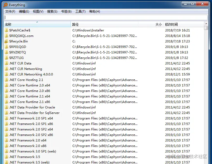Select the $RP01QGD folder icon
This screenshot has height=164, width=212.
[x=6, y=47]
